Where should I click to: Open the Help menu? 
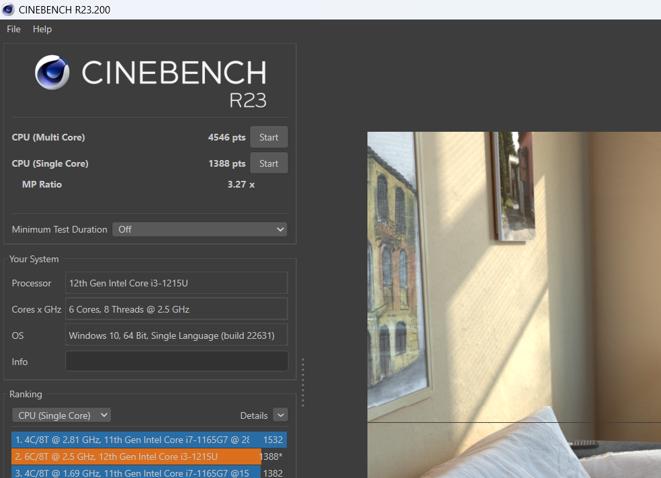[42, 29]
